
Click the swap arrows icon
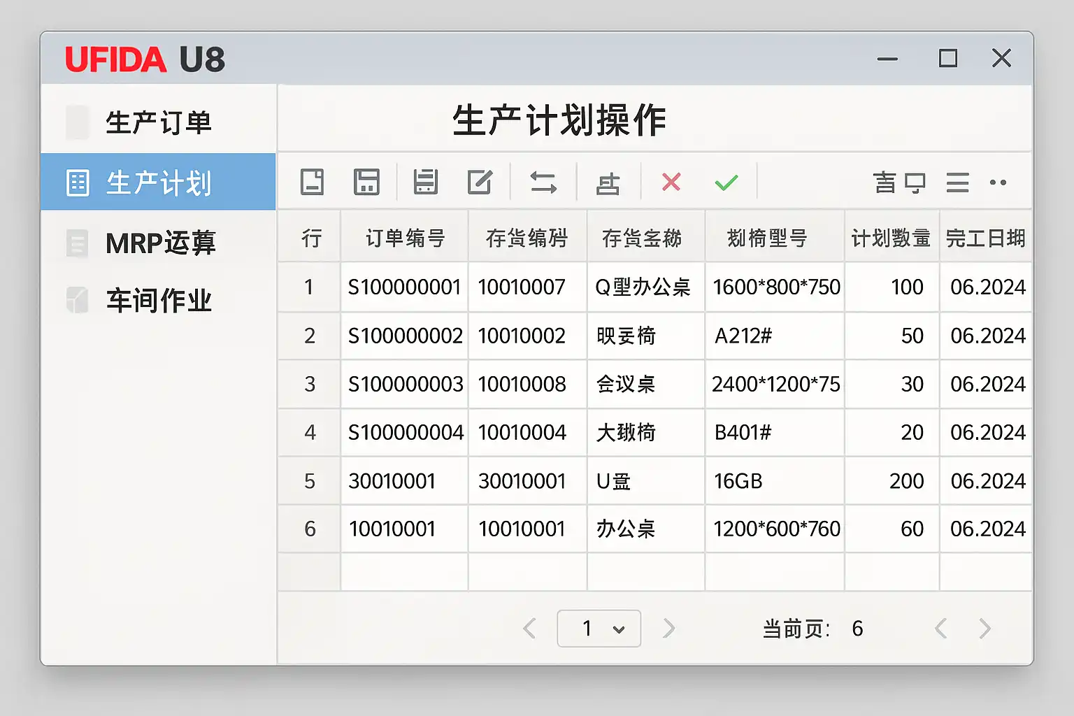click(543, 182)
